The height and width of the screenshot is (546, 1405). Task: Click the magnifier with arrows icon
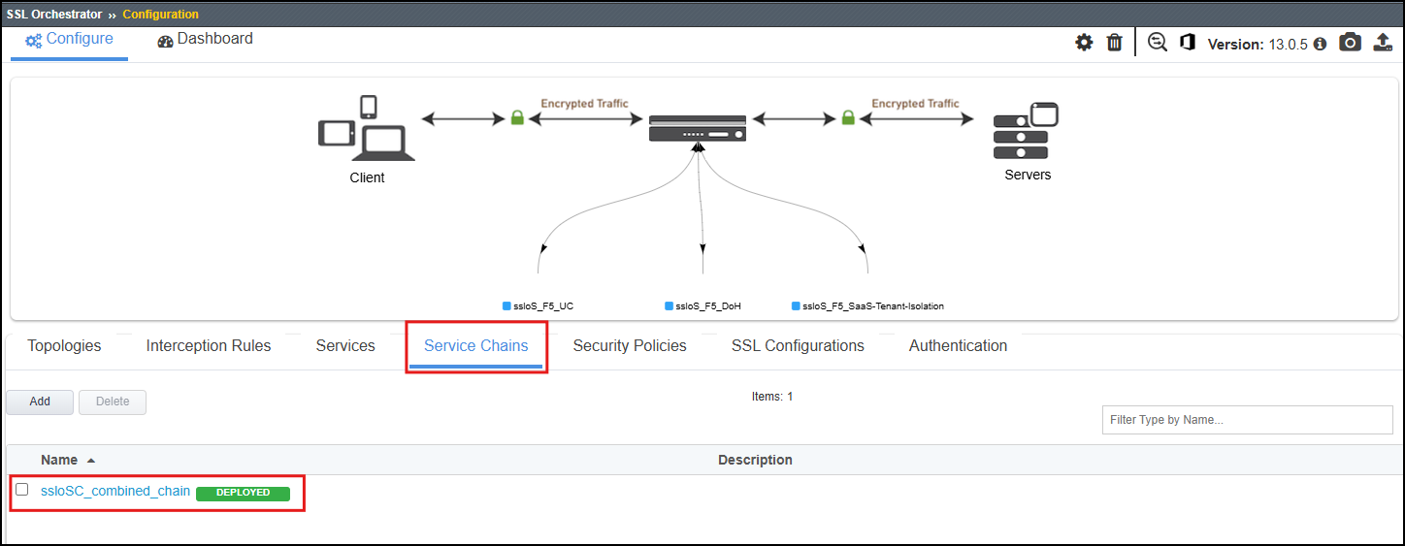pyautogui.click(x=1158, y=43)
